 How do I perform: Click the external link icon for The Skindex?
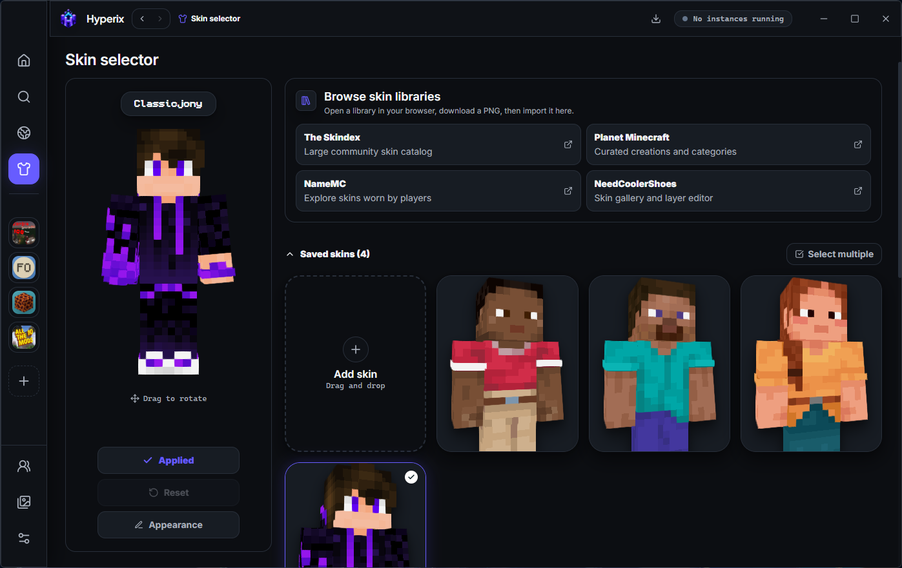[568, 144]
